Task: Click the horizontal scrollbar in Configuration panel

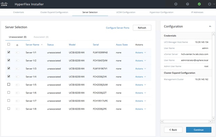Action: pyautogui.click(x=186, y=121)
